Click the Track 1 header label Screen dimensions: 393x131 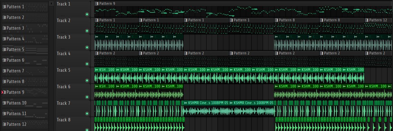63,4
